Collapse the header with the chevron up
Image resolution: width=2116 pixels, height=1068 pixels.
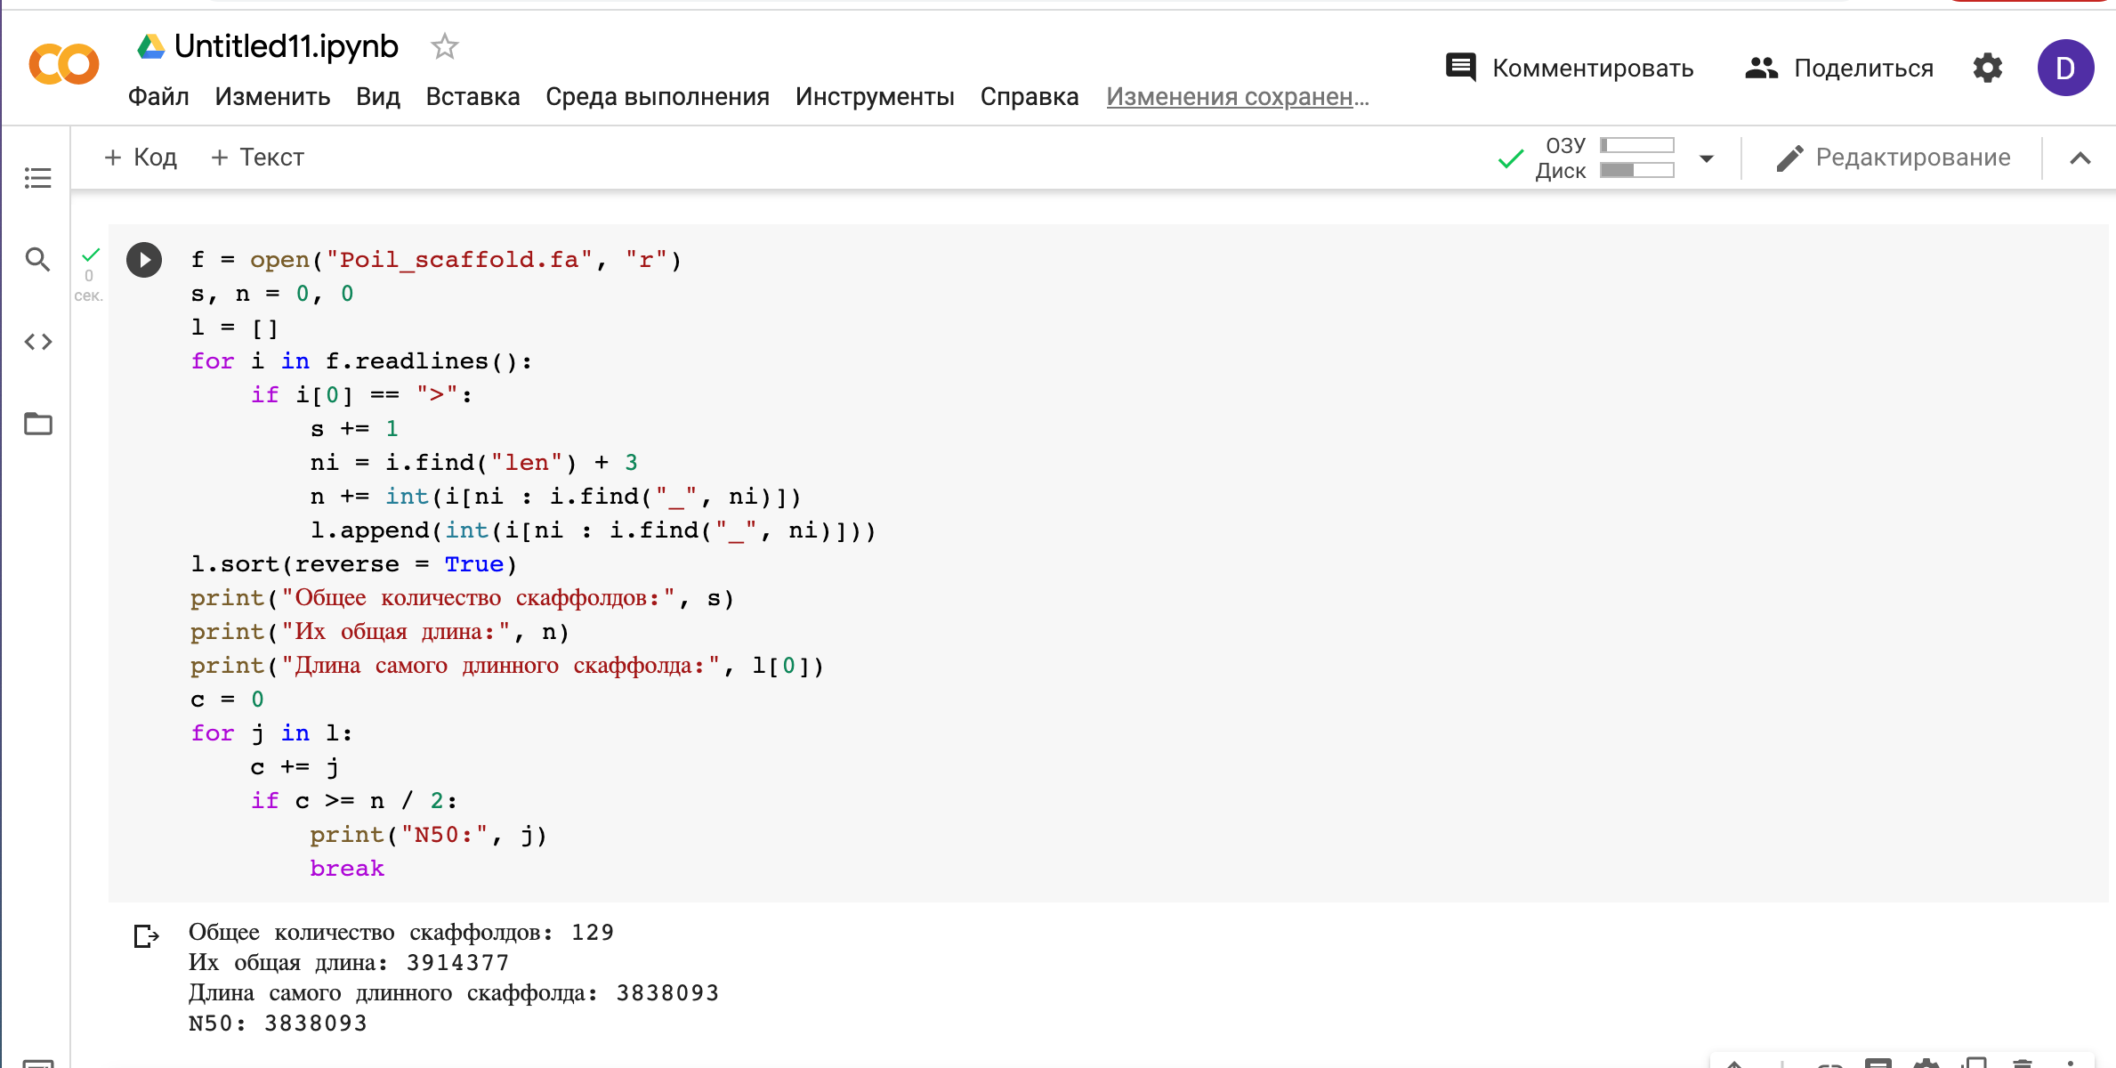click(x=2080, y=158)
